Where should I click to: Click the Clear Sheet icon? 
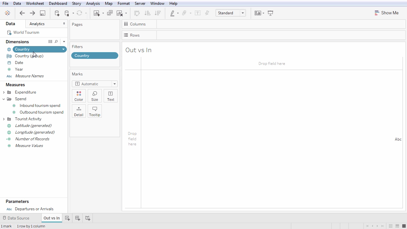tap(120, 13)
